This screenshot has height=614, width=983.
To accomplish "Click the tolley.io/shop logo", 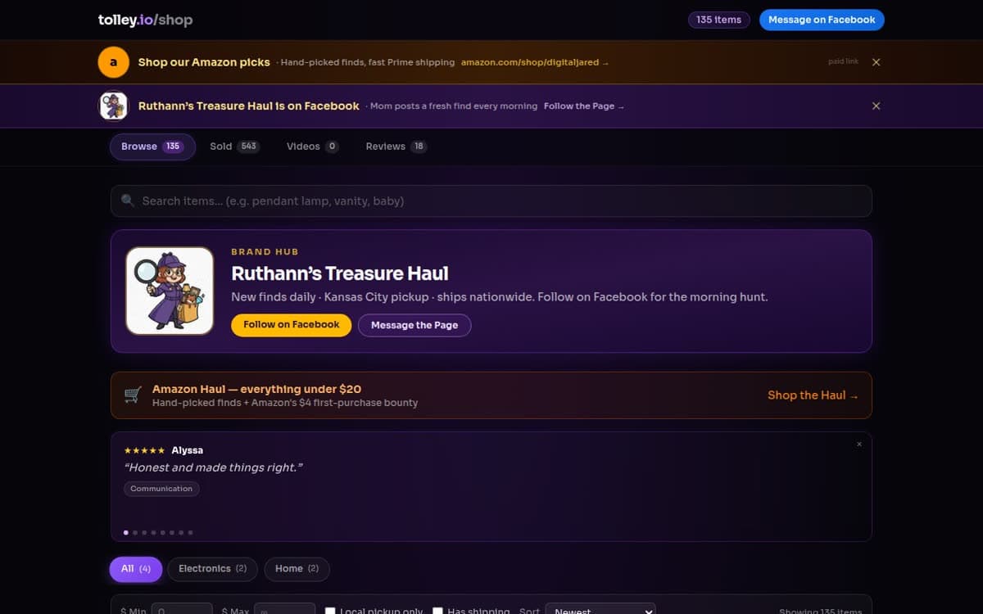I will tap(145, 20).
